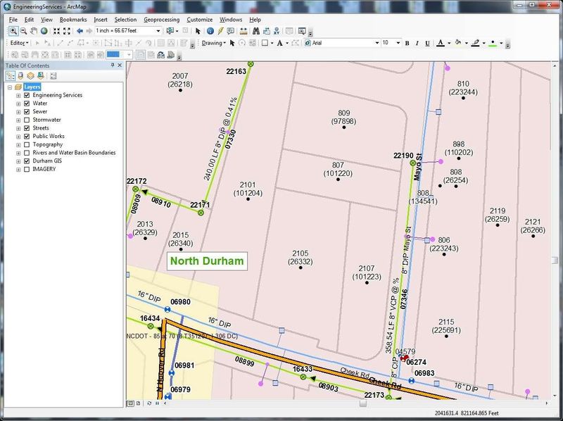
Task: Activate the Hyperlink lightning tool
Action: pos(220,31)
